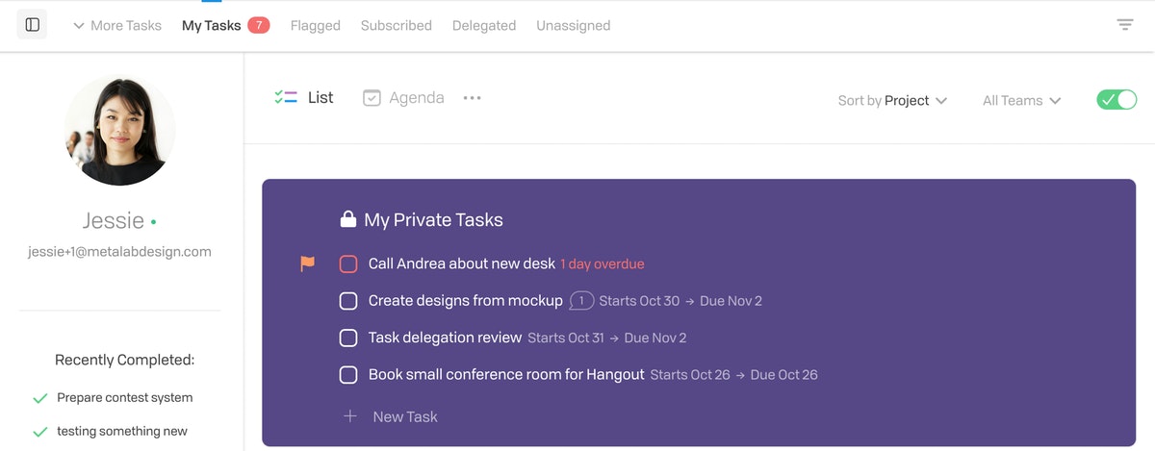
Task: Click the lock icon beside My Private Tasks
Action: (x=348, y=220)
